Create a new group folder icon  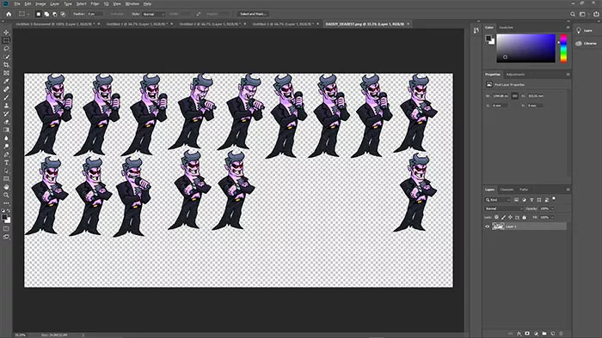tap(544, 334)
